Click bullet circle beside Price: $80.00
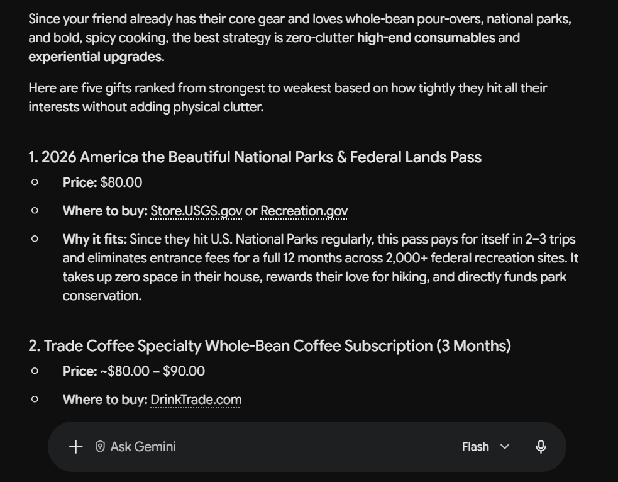This screenshot has width=618, height=482. (x=35, y=182)
